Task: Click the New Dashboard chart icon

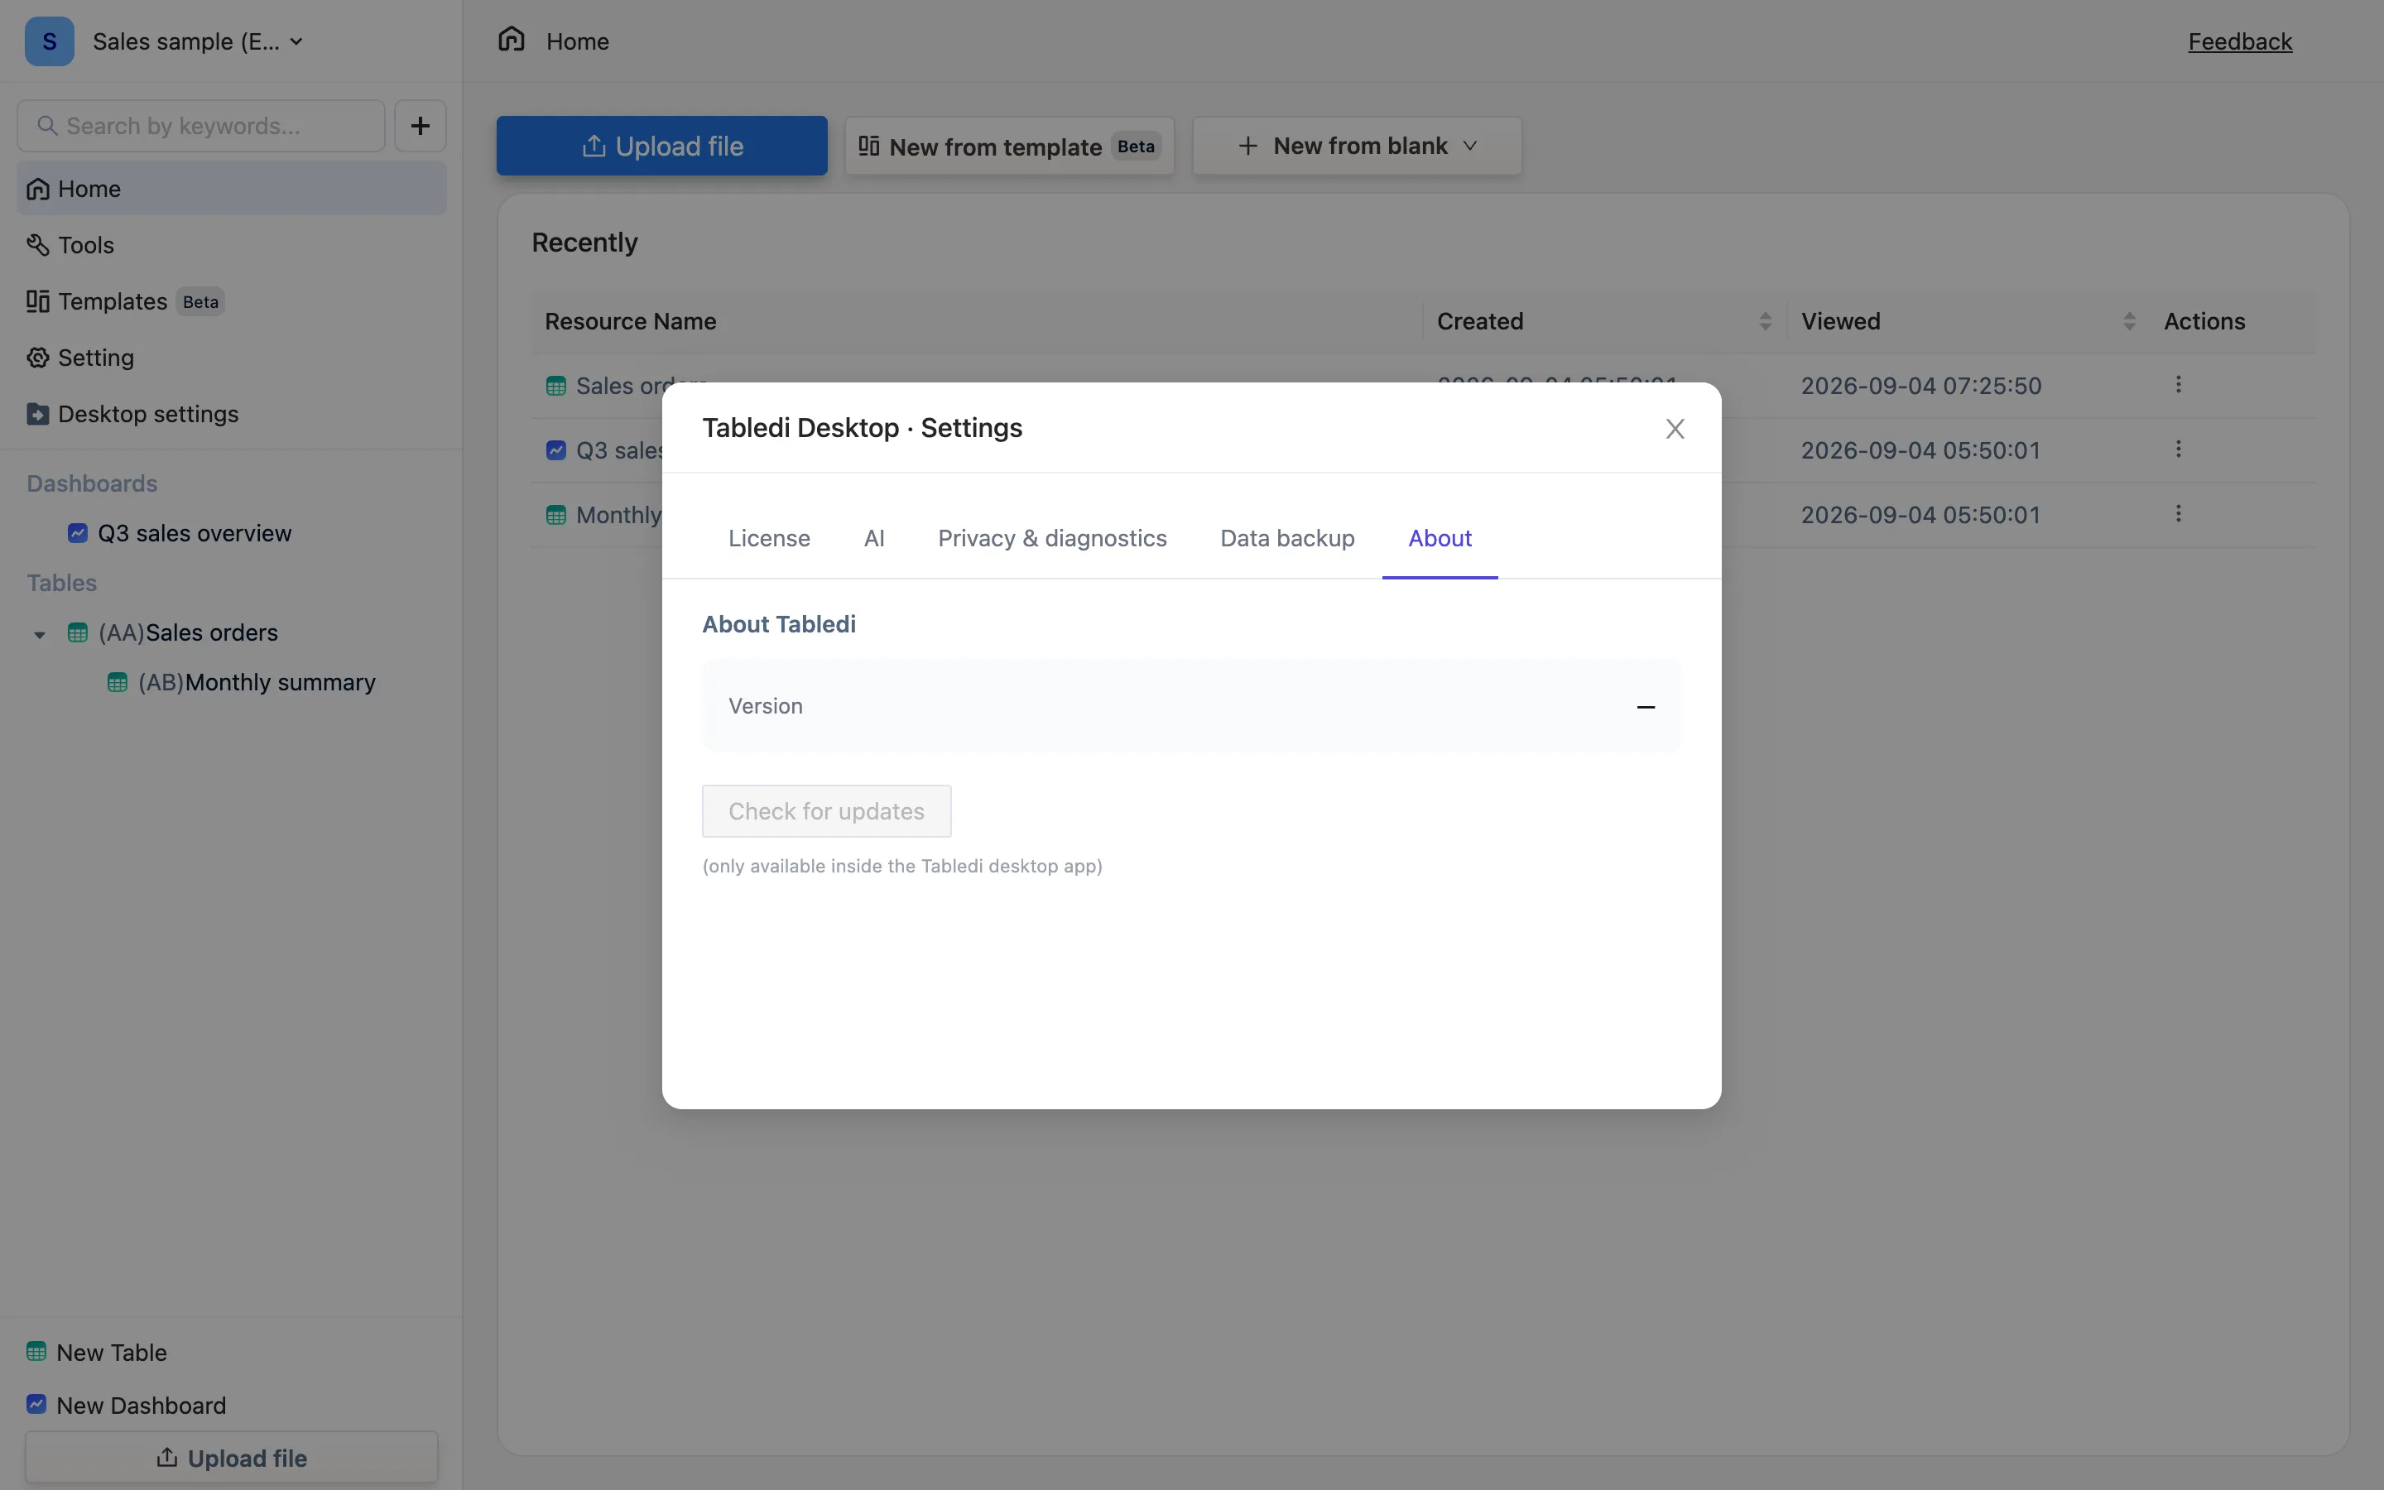Action: coord(36,1404)
